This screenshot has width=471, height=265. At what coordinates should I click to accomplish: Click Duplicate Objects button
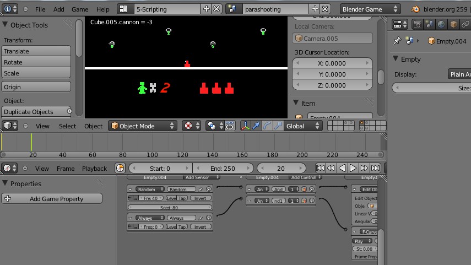click(36, 111)
